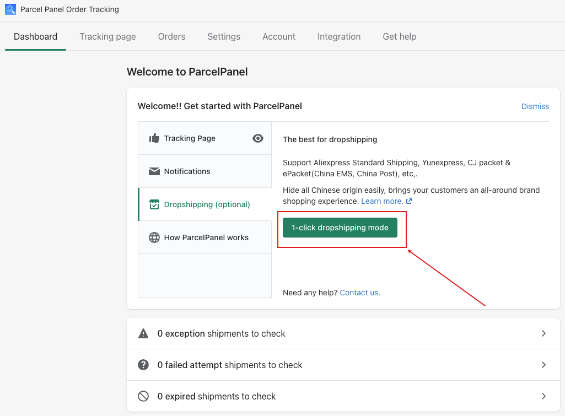This screenshot has width=565, height=416.
Task: Click the external link icon after Learn more
Action: [x=409, y=201]
